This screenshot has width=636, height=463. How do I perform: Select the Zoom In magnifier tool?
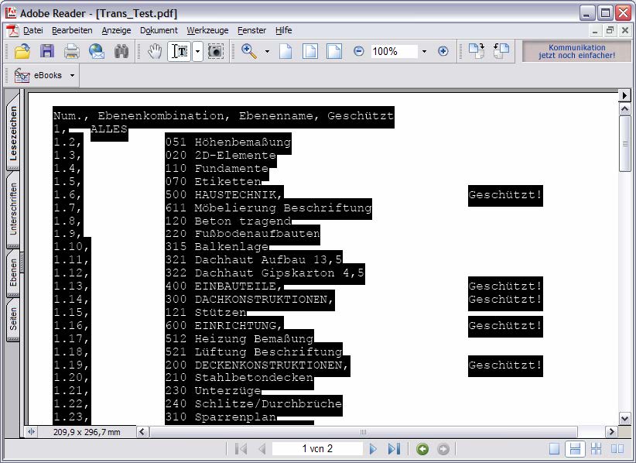coord(248,52)
